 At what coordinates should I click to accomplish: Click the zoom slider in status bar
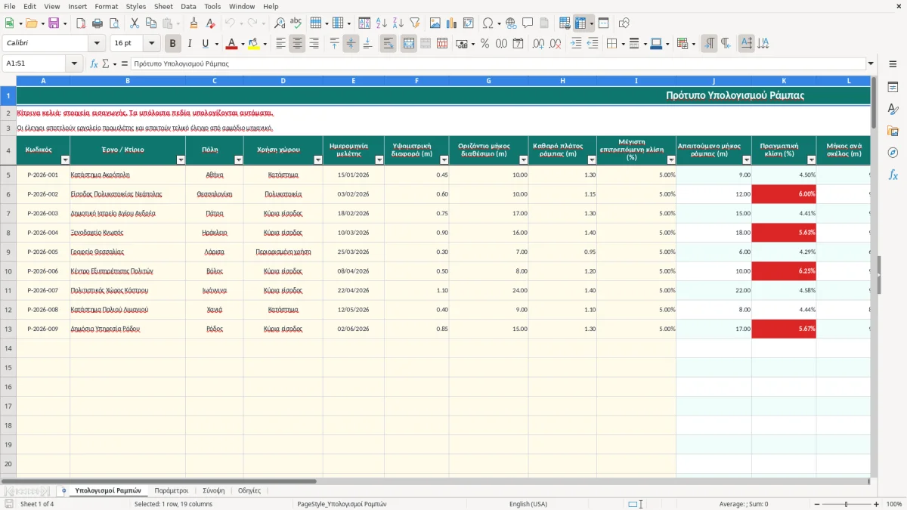click(x=846, y=504)
